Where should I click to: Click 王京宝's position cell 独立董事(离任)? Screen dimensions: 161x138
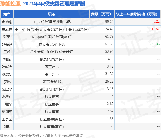(52, 119)
